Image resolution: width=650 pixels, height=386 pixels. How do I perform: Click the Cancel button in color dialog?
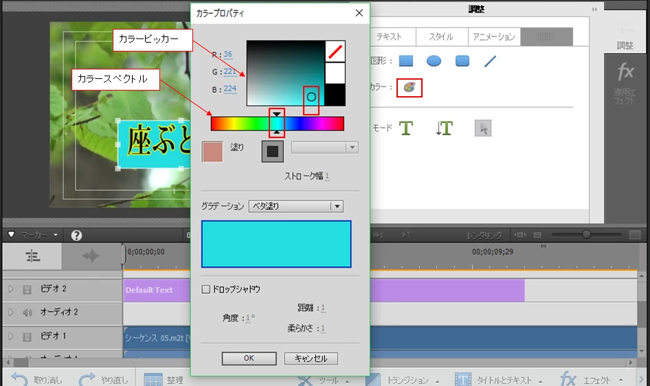311,359
